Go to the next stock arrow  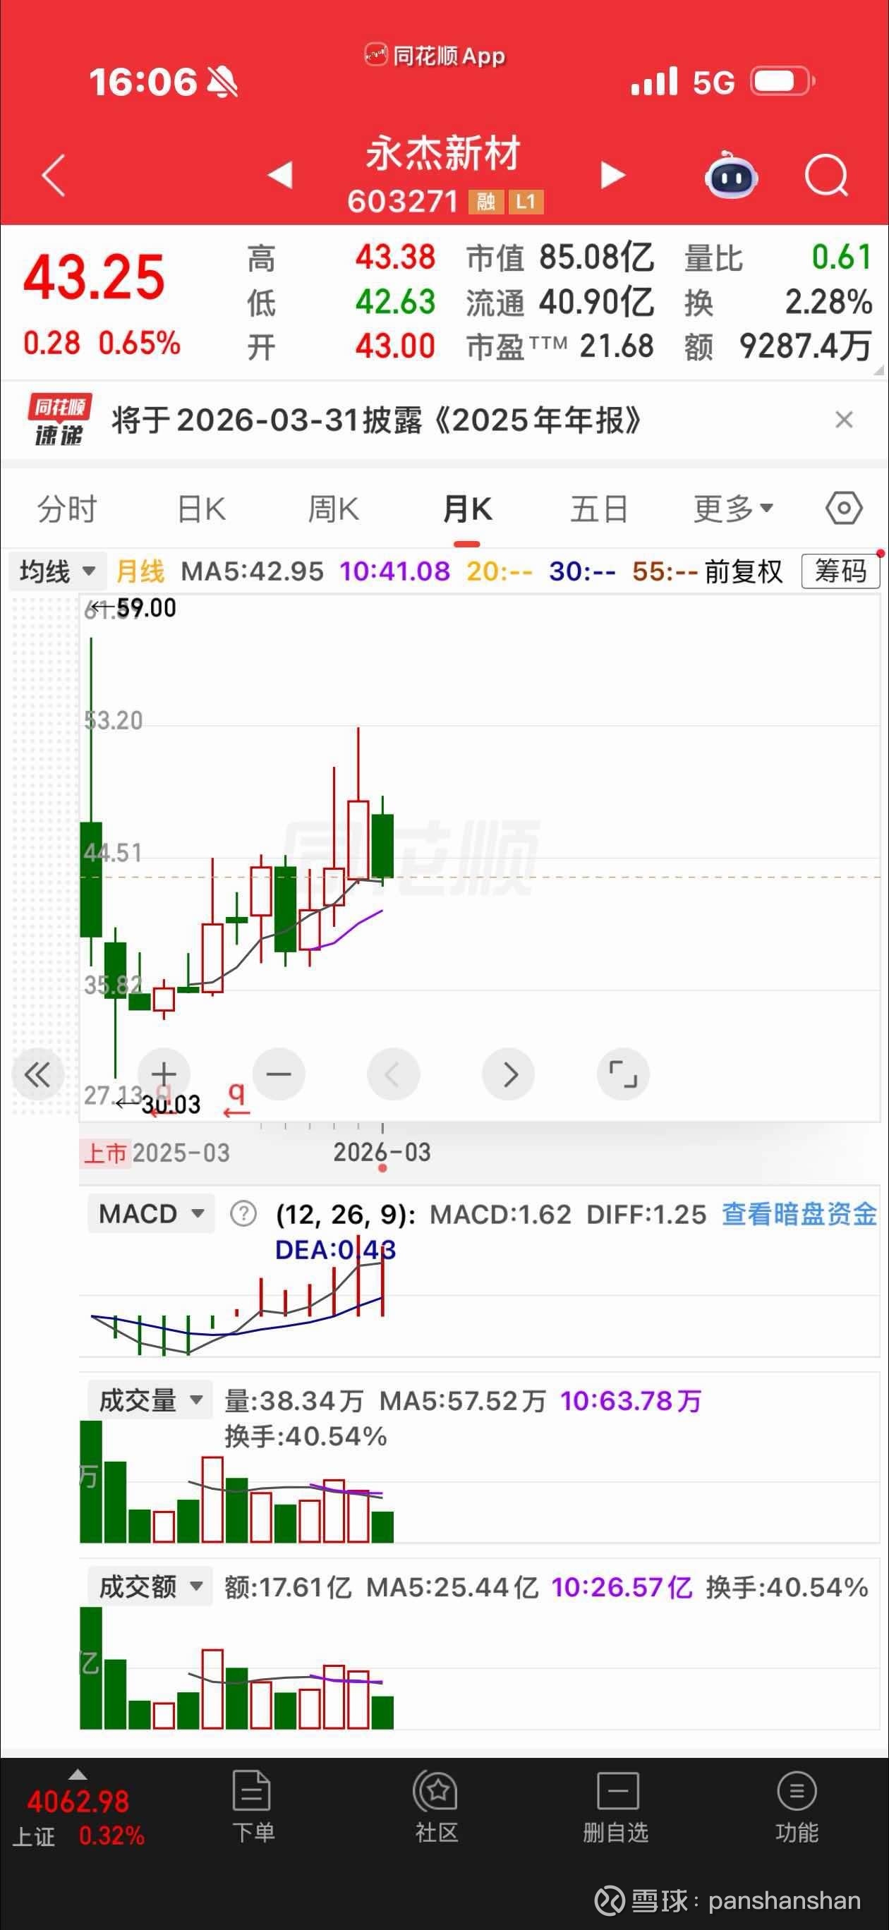[x=612, y=176]
